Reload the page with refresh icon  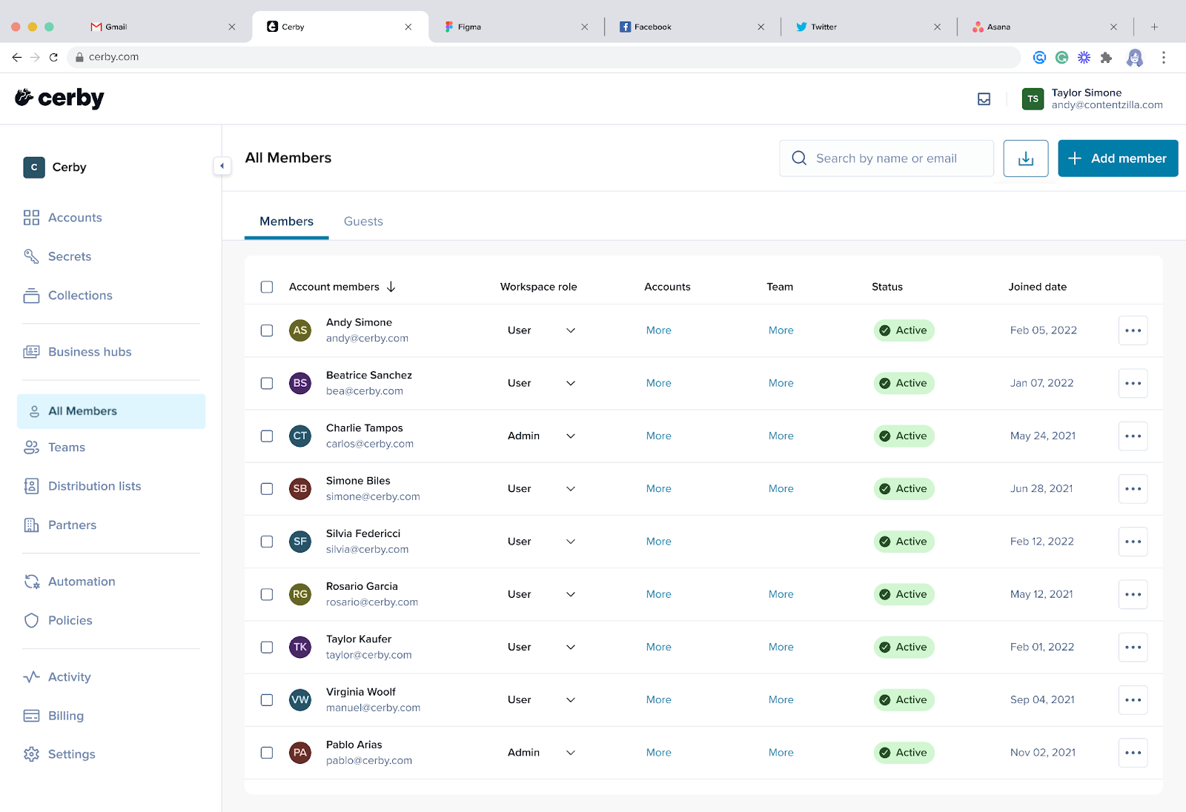(53, 57)
